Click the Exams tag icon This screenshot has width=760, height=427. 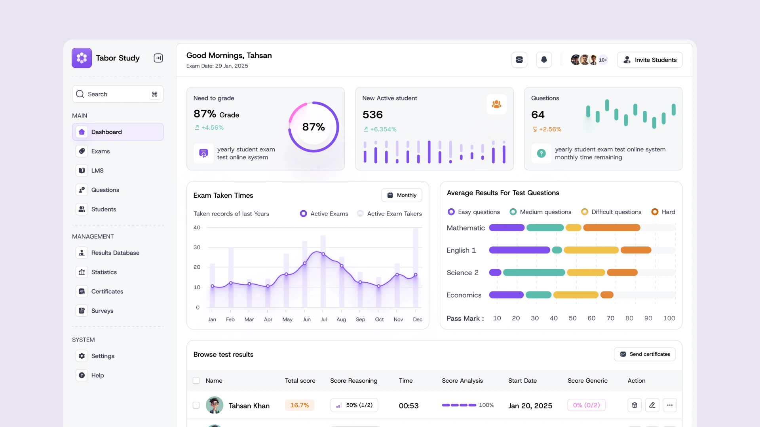82,151
